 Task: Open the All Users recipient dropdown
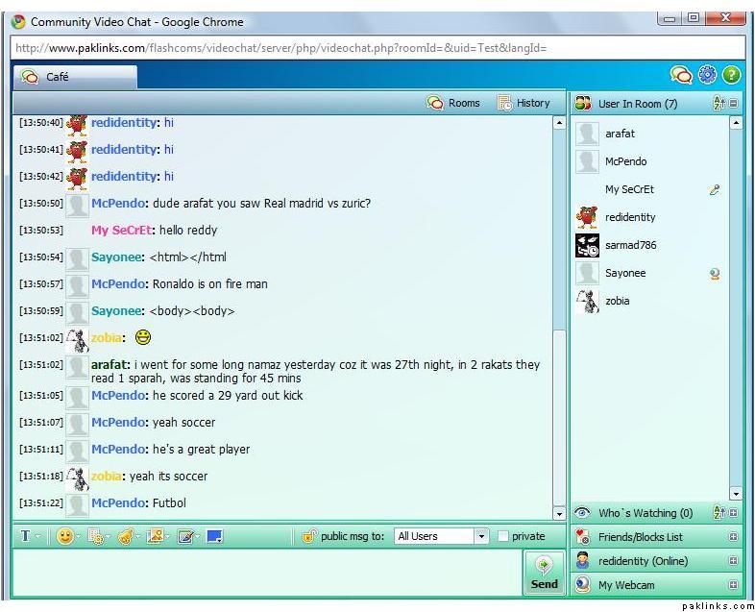pyautogui.click(x=481, y=536)
